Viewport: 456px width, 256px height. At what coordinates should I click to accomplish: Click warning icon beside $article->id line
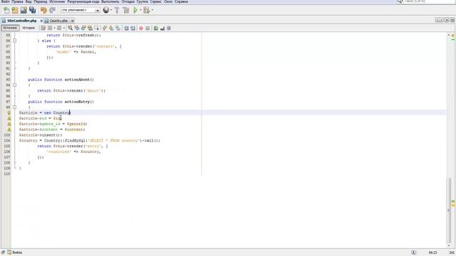coord(9,119)
